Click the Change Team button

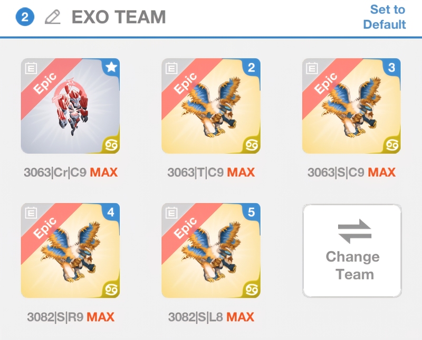coord(352,251)
